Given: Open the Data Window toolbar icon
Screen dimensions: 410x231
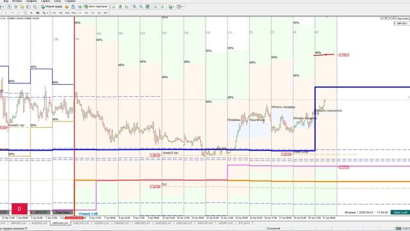Looking at the screenshot, I should (x=15, y=7).
